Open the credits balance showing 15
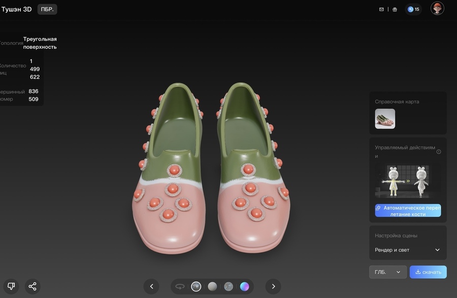 [413, 9]
